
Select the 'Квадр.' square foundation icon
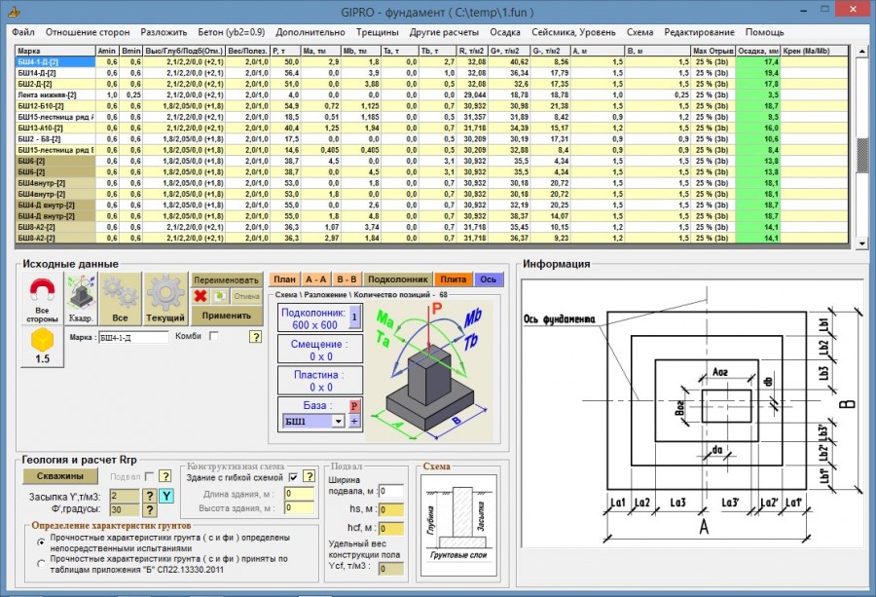pos(81,299)
